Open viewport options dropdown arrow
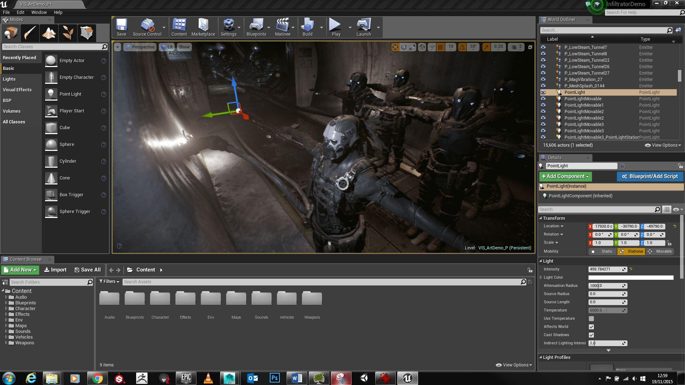The image size is (685, 385). coord(117,47)
